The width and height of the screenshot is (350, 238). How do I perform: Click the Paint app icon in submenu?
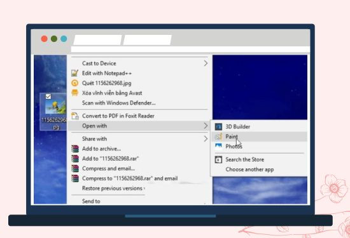[218, 136]
